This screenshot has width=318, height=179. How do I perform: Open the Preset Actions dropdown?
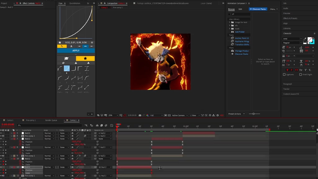[x=236, y=114]
